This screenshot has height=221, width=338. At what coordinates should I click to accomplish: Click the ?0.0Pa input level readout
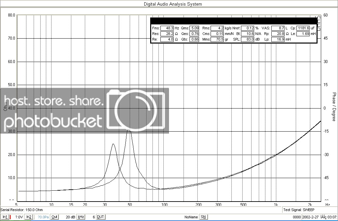[x=43, y=217]
